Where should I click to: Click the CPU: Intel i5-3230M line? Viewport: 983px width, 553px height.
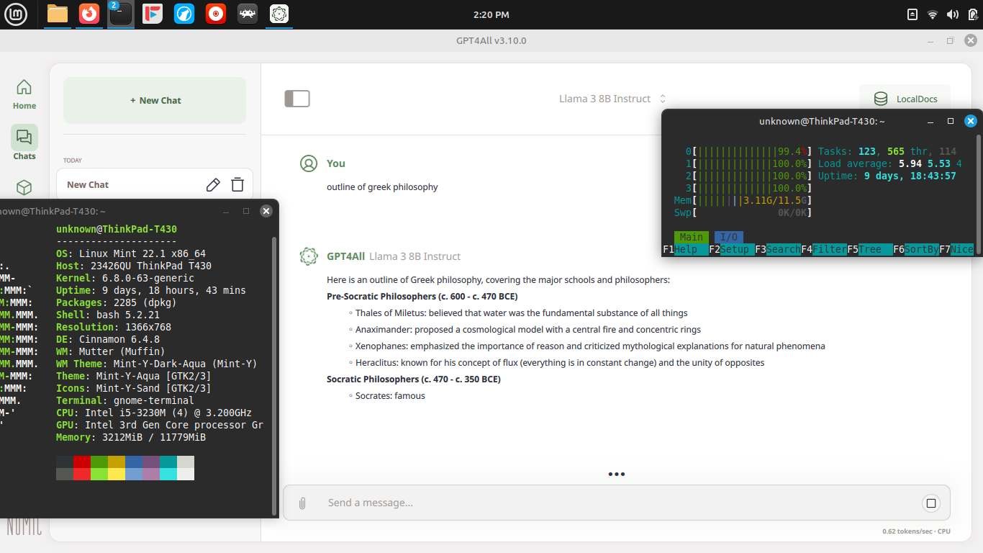(x=154, y=413)
